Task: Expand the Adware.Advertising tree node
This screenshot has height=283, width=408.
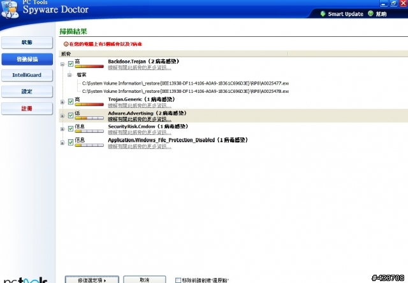Action: [x=62, y=116]
